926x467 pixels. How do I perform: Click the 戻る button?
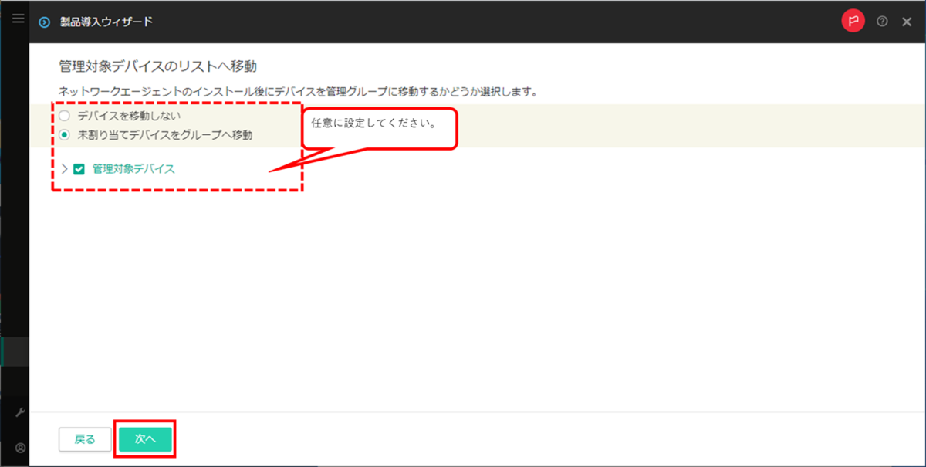click(x=85, y=438)
